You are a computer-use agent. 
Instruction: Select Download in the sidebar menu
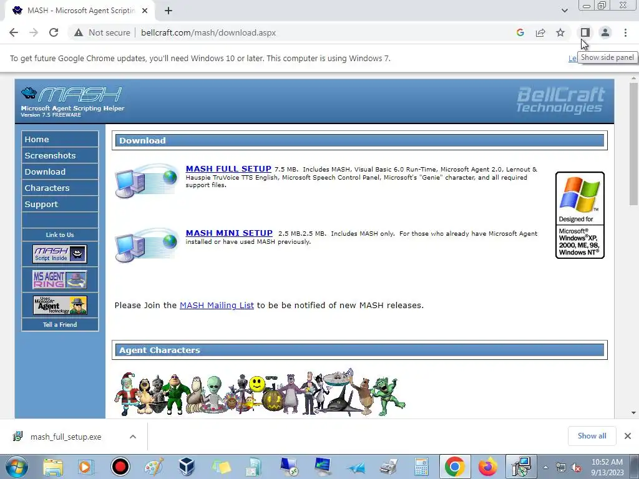(x=60, y=172)
